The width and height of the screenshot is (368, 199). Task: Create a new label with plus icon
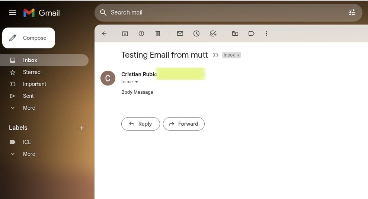click(x=81, y=128)
